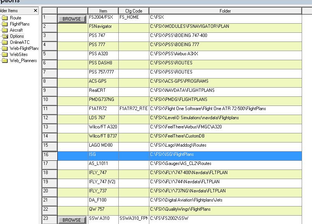Select the Wilco/FT B737 item cell
The height and width of the screenshot is (224, 312).
click(103, 138)
